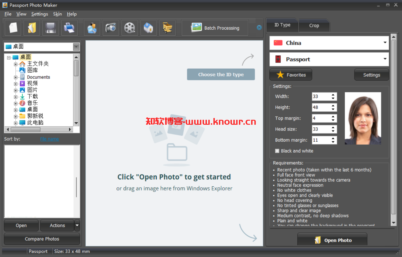Screen dimensions: 402x257
Task: Click the Batch Processing button
Action: click(215, 28)
